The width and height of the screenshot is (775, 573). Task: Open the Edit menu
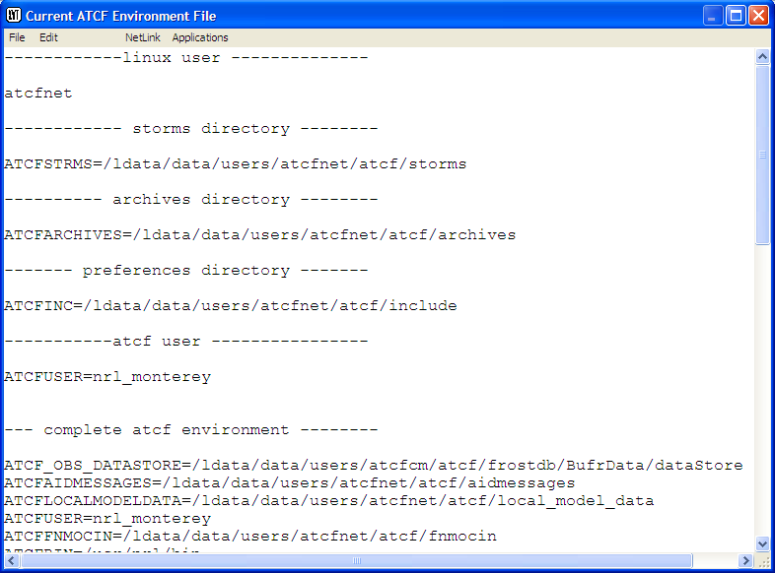click(48, 37)
